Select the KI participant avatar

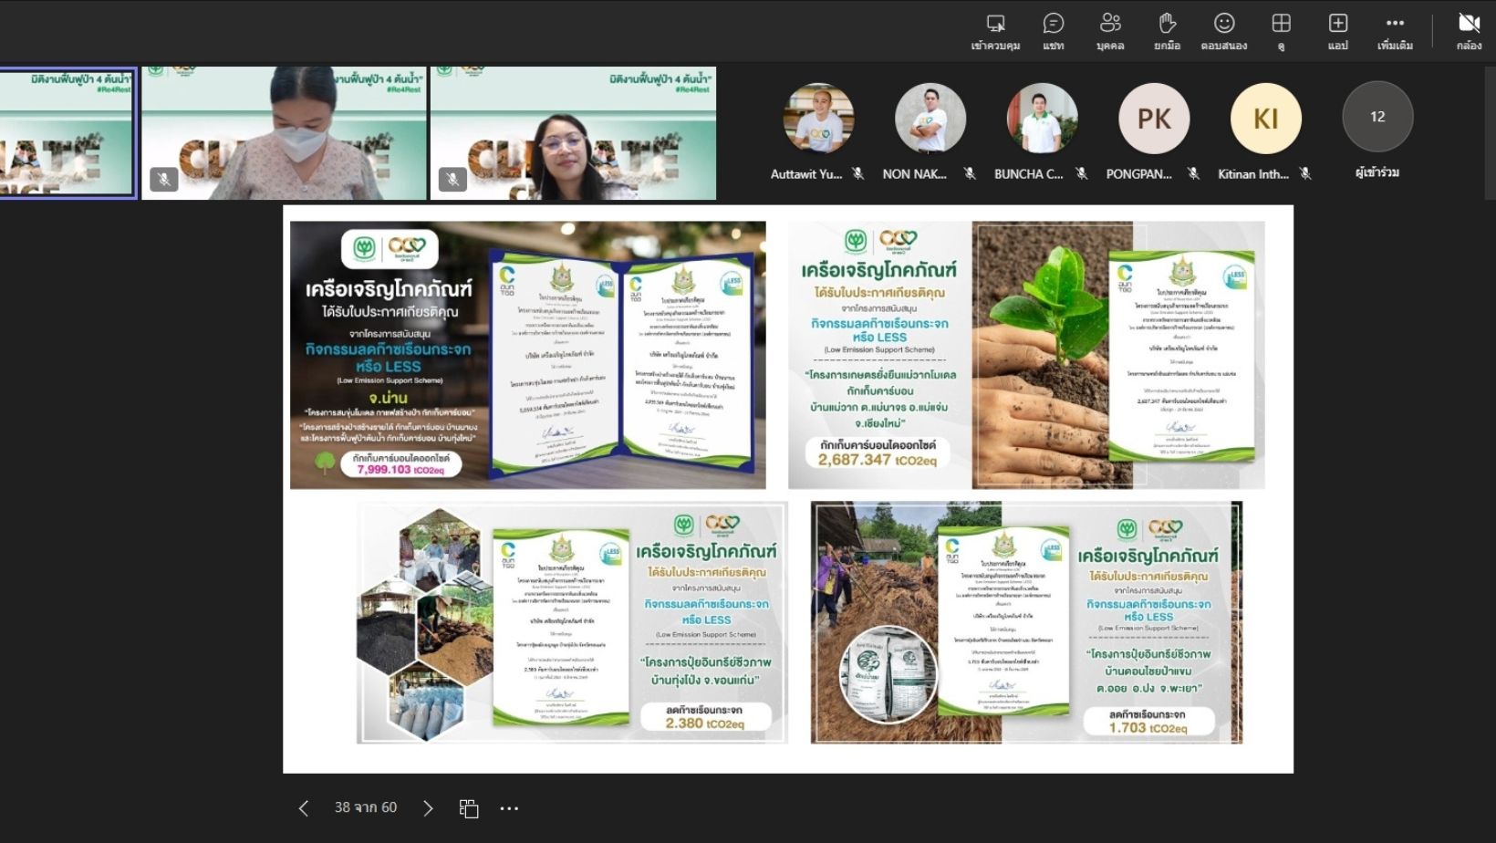click(x=1265, y=119)
